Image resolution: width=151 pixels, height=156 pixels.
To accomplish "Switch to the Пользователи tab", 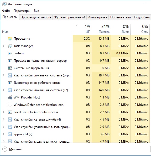I will point(121,17).
